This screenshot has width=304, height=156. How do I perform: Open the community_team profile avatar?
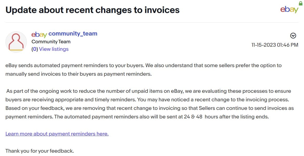(16, 42)
